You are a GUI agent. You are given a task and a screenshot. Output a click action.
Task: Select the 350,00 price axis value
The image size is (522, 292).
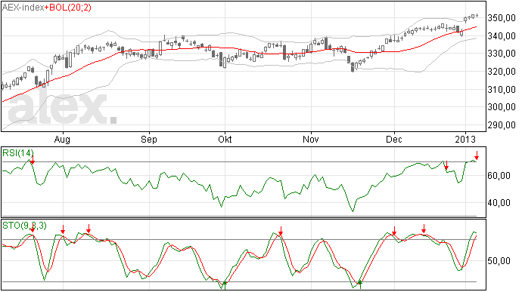pyautogui.click(x=502, y=18)
